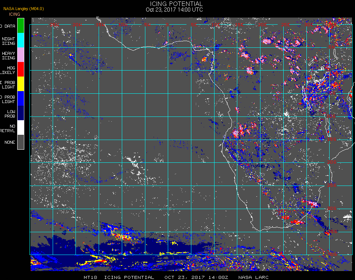Click the '5E' longitude label

(194, 25)
